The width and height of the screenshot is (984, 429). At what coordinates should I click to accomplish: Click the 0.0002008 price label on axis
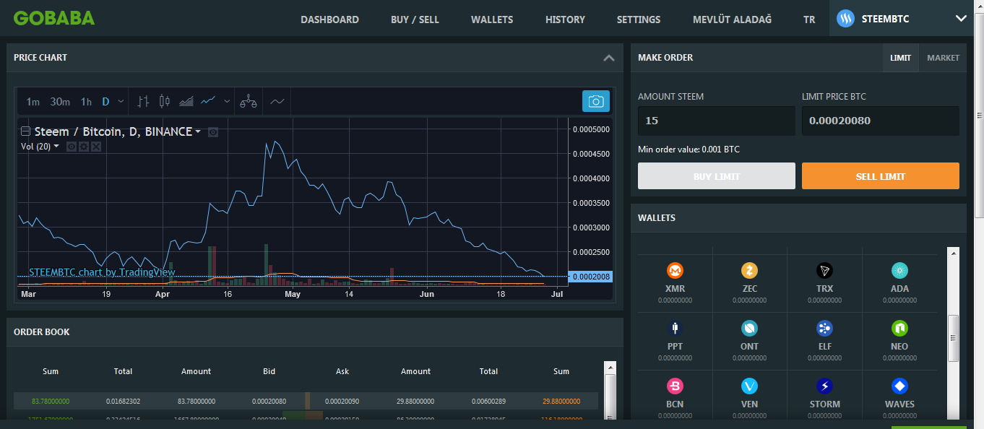click(590, 277)
